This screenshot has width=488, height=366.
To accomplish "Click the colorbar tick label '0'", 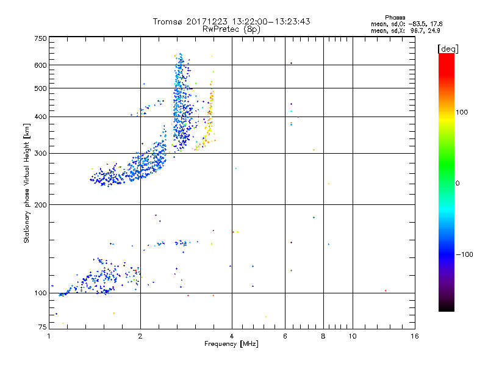I will click(457, 184).
